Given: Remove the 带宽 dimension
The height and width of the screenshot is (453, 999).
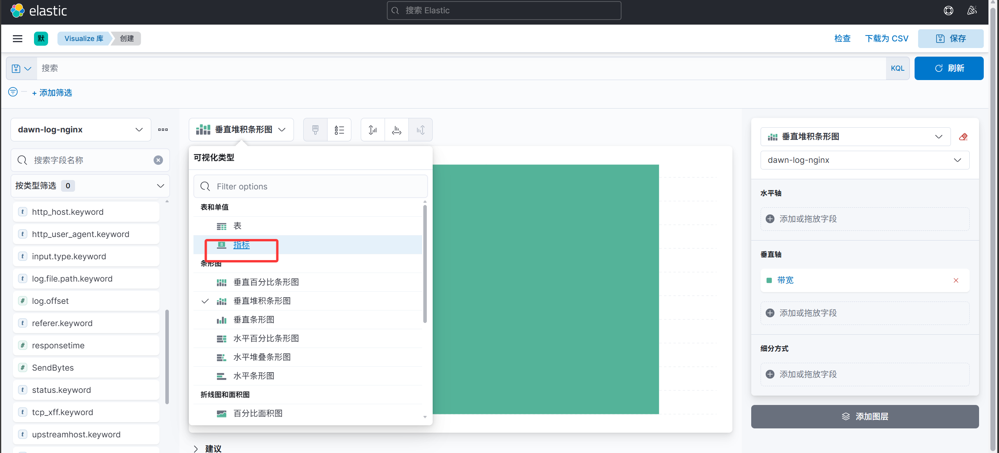Looking at the screenshot, I should click(x=956, y=280).
